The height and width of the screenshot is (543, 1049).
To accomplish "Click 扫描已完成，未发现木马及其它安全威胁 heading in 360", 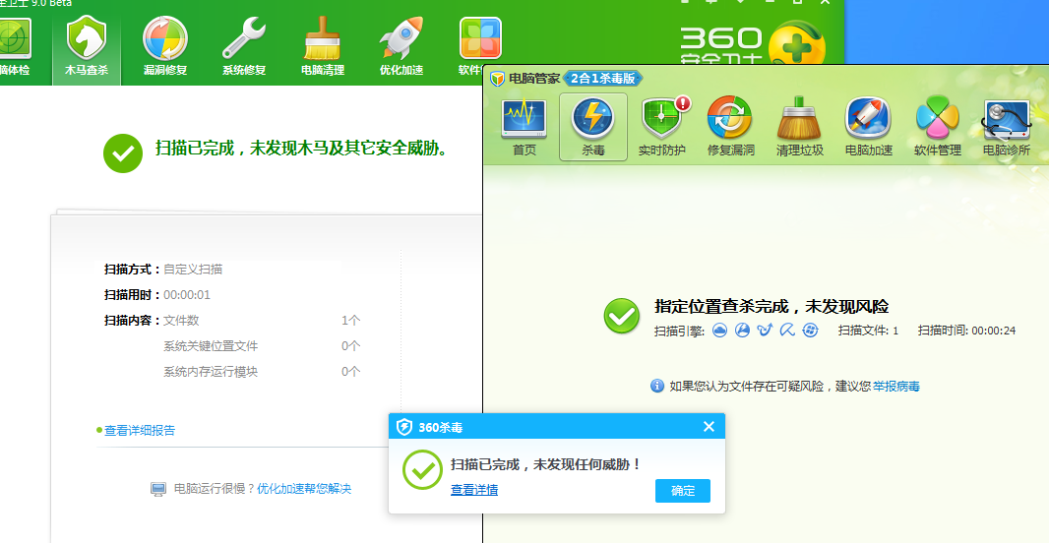I will 302,148.
